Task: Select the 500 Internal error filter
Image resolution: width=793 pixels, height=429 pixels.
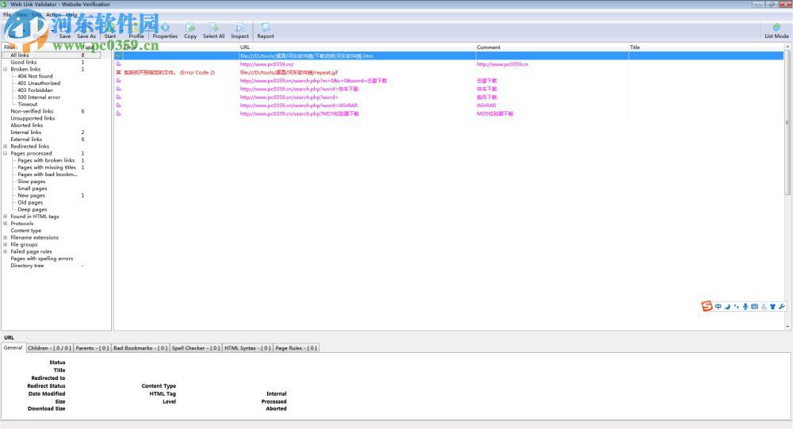Action: tap(39, 97)
